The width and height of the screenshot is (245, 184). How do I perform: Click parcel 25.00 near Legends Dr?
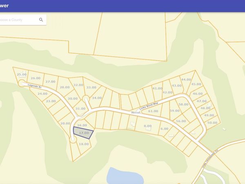[22, 74]
